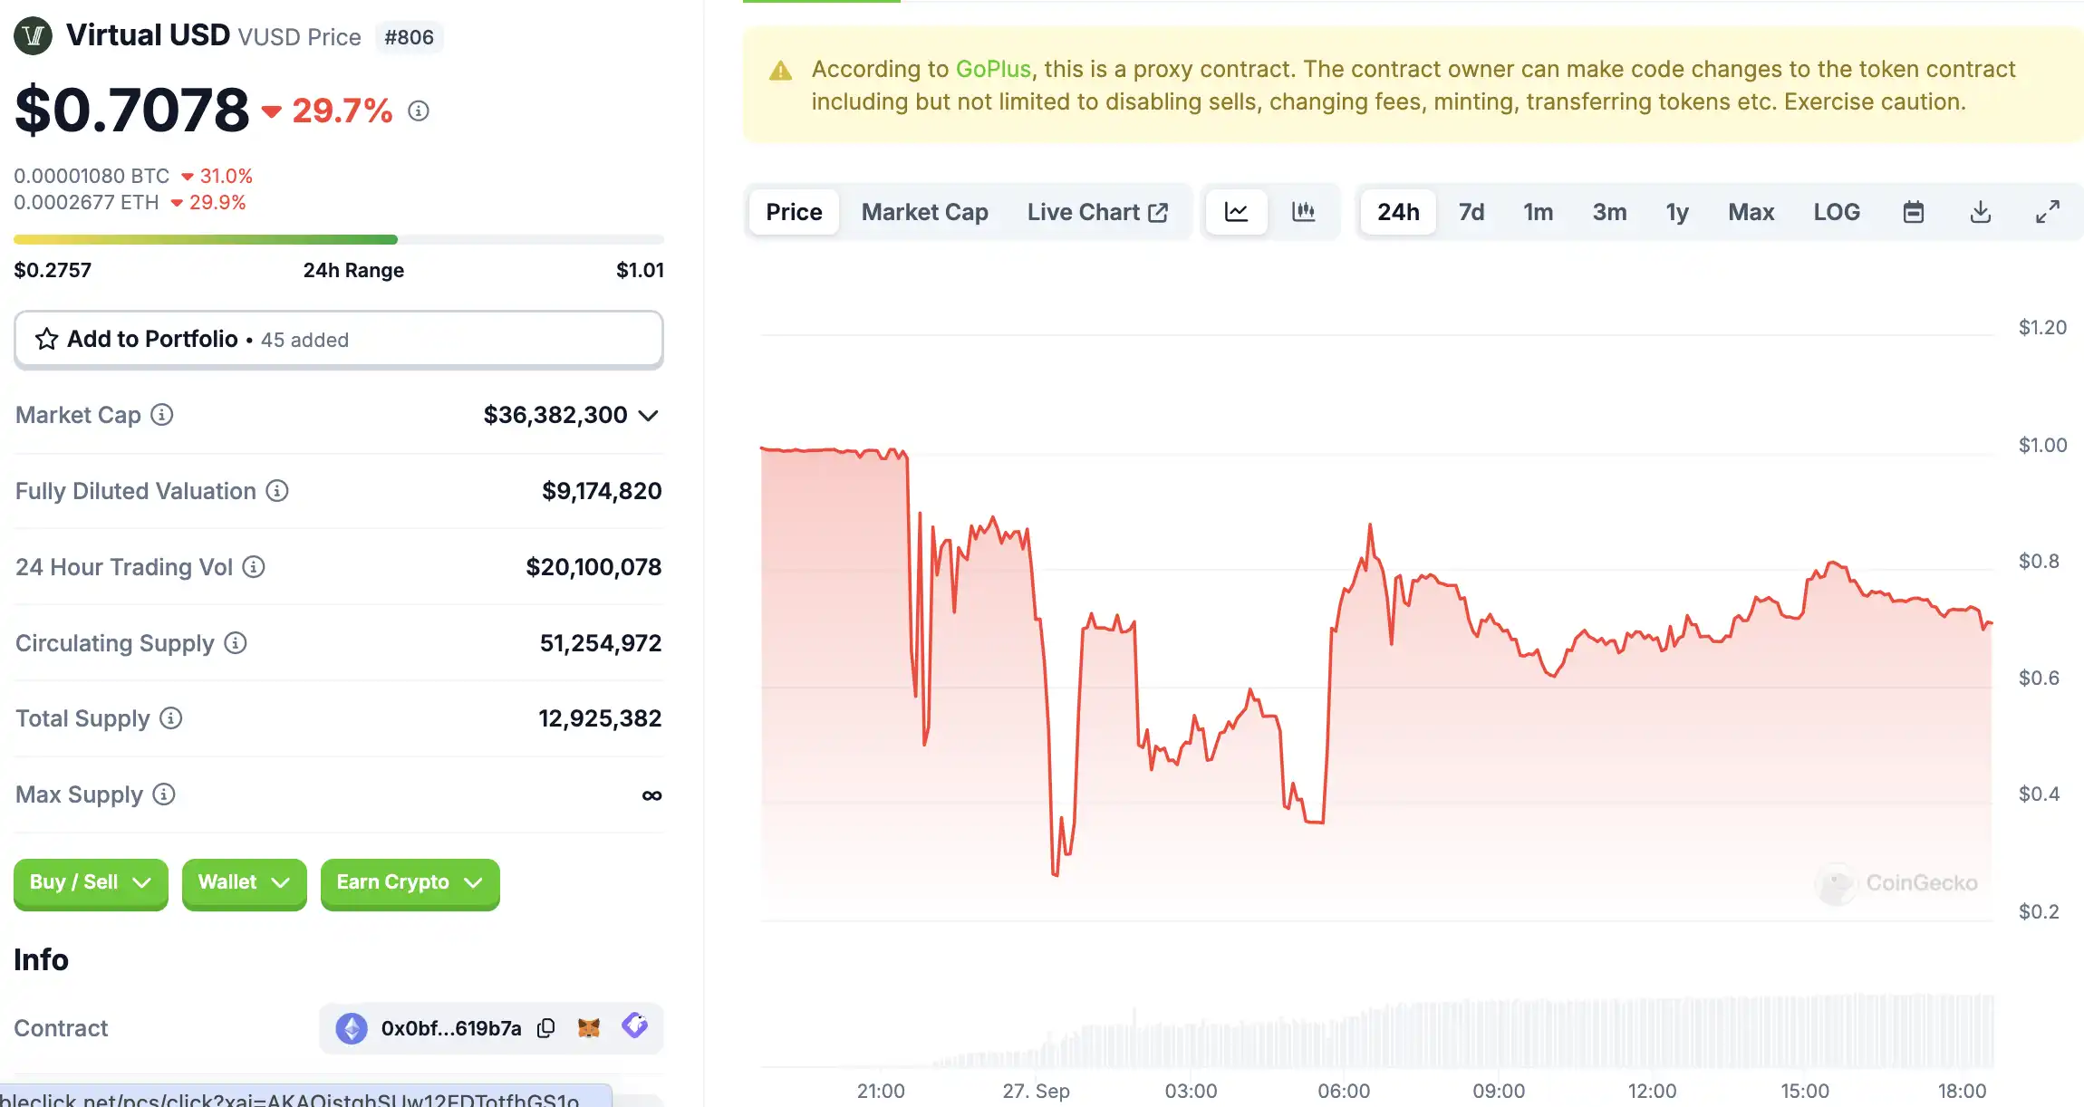Click Add to Portfolio button
Viewport: 2084px width, 1107px height.
[338, 340]
